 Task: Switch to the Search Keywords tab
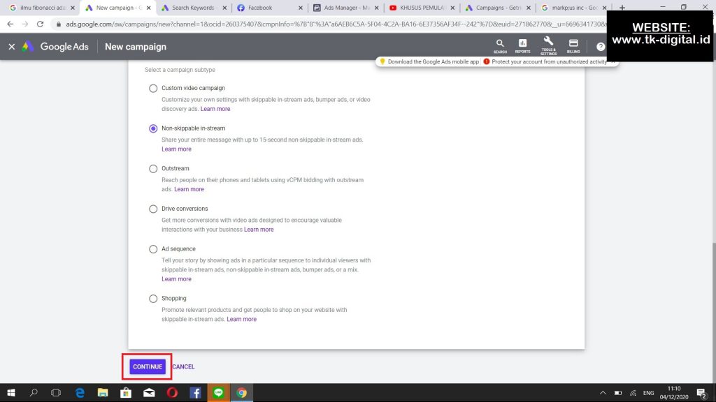click(192, 8)
